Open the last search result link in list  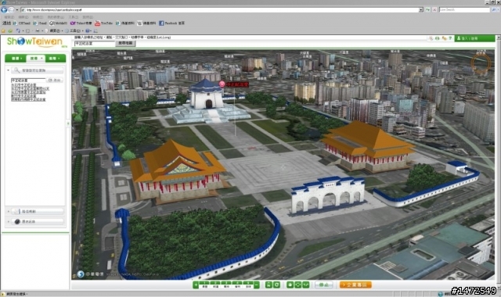click(28, 99)
